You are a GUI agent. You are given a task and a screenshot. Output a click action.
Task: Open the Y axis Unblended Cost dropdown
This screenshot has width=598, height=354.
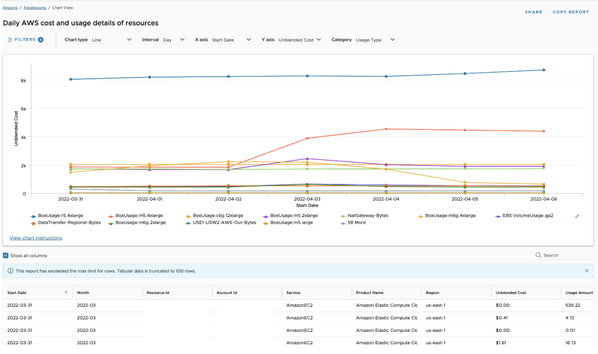click(300, 40)
